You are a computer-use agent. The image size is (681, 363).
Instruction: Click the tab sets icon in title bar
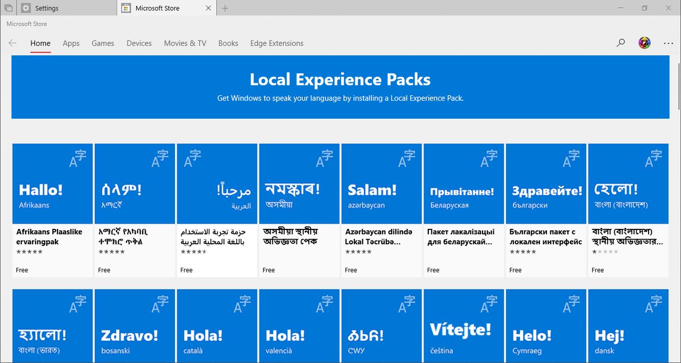(8, 8)
